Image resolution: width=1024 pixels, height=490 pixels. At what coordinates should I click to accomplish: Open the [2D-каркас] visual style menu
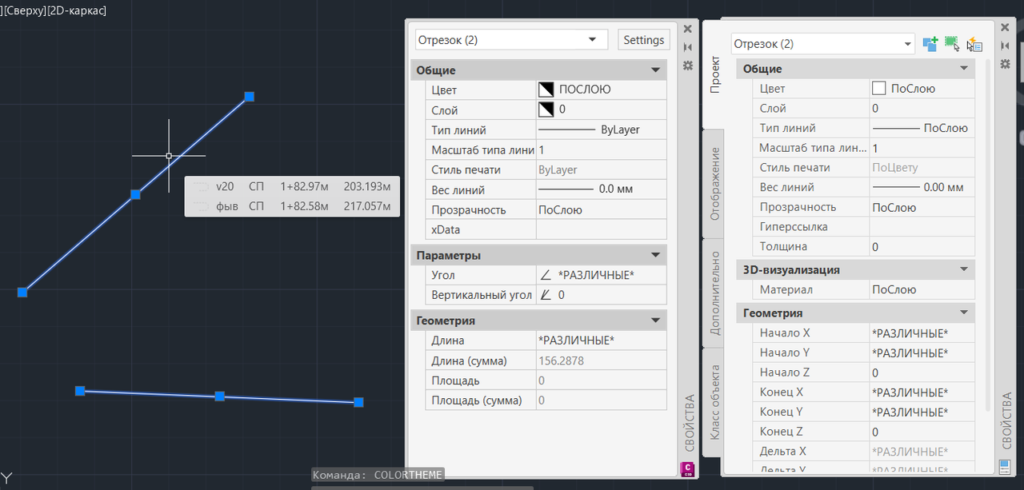[77, 11]
